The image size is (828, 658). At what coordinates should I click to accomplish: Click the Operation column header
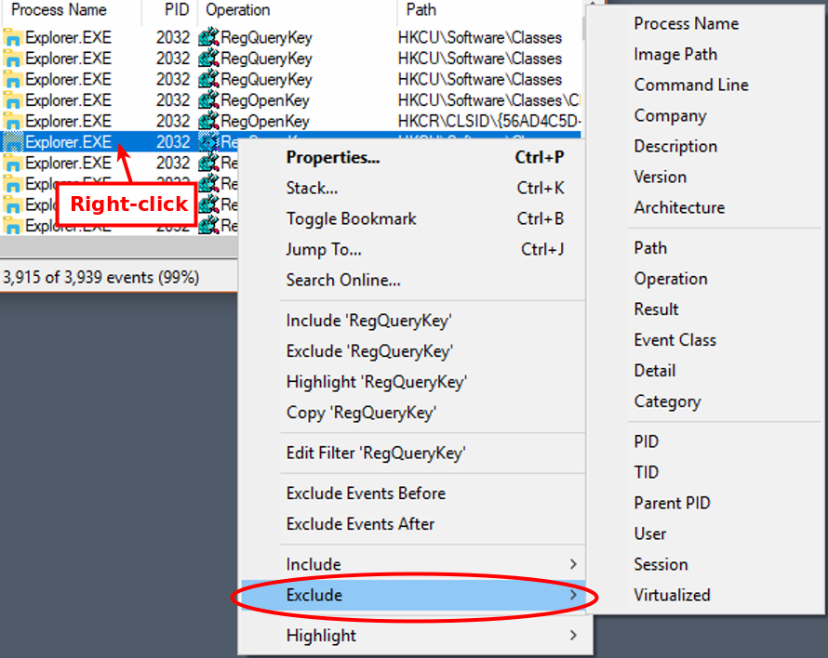pos(238,10)
